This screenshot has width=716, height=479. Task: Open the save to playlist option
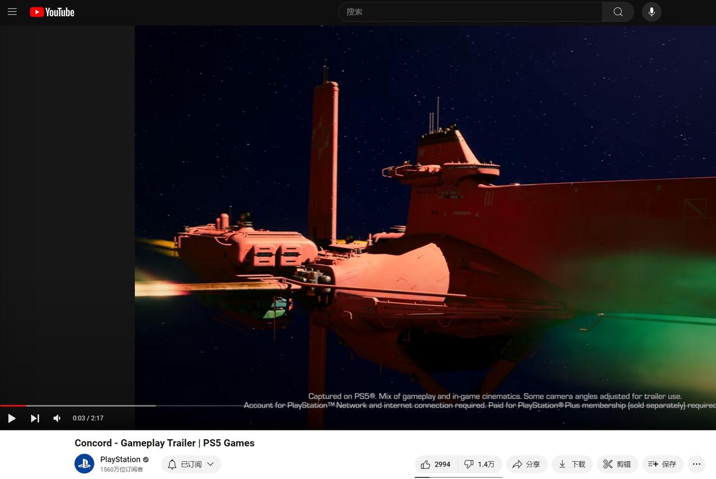tap(662, 464)
